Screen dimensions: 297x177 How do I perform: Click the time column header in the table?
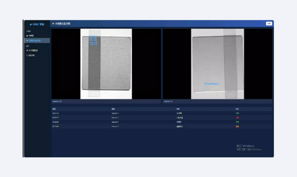click(x=54, y=109)
